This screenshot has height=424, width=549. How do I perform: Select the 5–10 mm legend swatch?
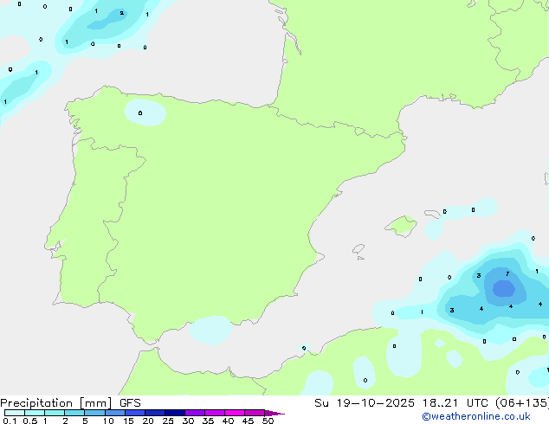tap(94, 413)
